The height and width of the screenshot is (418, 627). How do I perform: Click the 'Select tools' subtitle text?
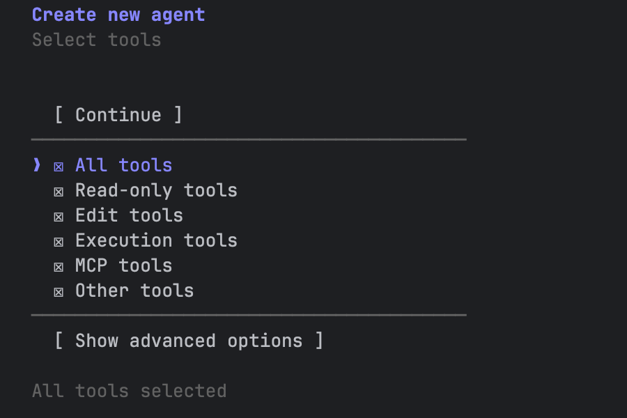point(96,40)
